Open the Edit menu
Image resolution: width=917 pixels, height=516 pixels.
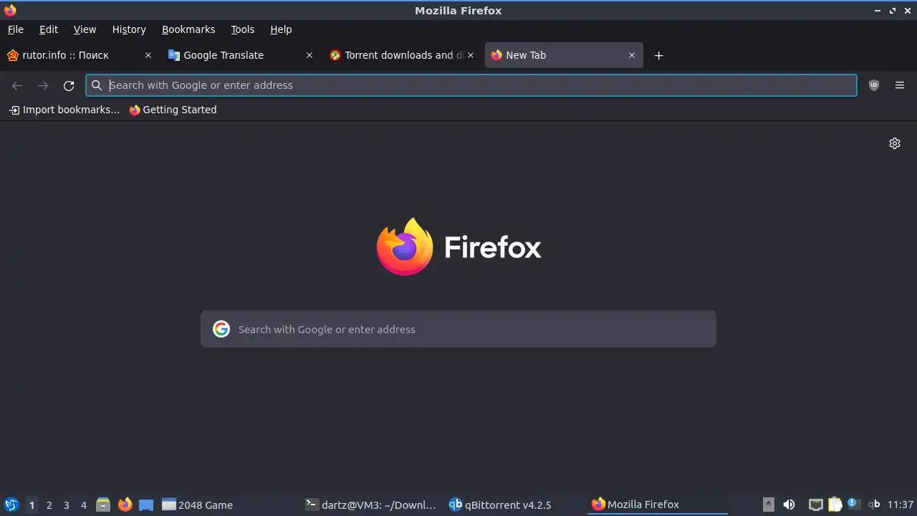pyautogui.click(x=49, y=29)
